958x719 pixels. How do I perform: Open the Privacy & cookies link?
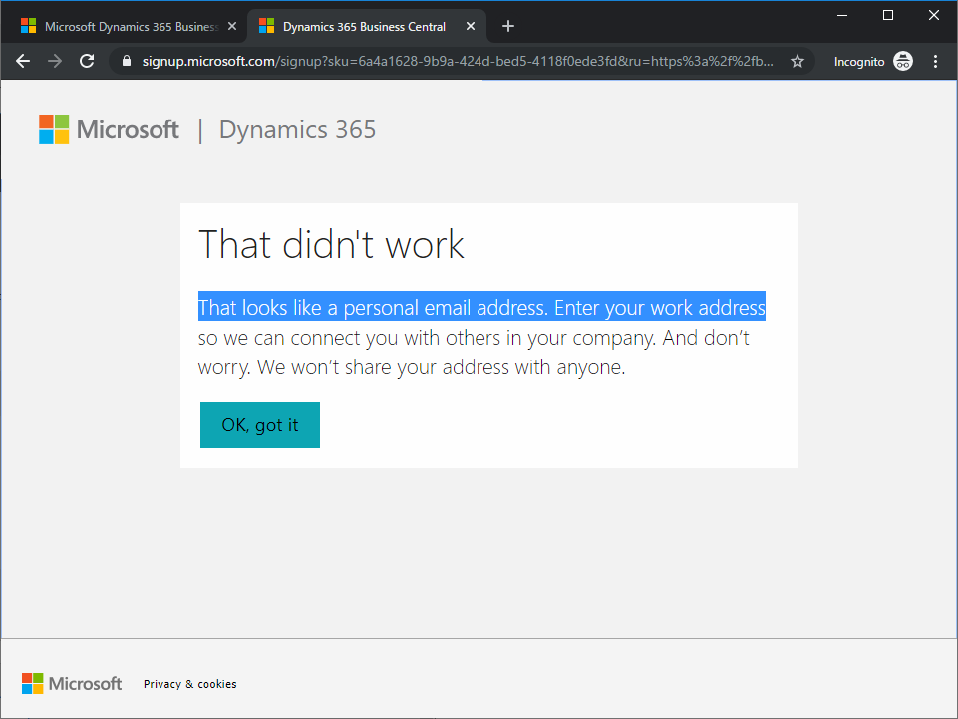pyautogui.click(x=190, y=684)
